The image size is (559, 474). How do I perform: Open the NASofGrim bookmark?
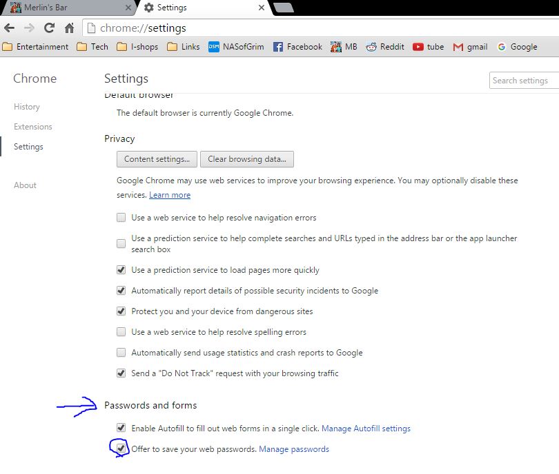click(x=236, y=47)
